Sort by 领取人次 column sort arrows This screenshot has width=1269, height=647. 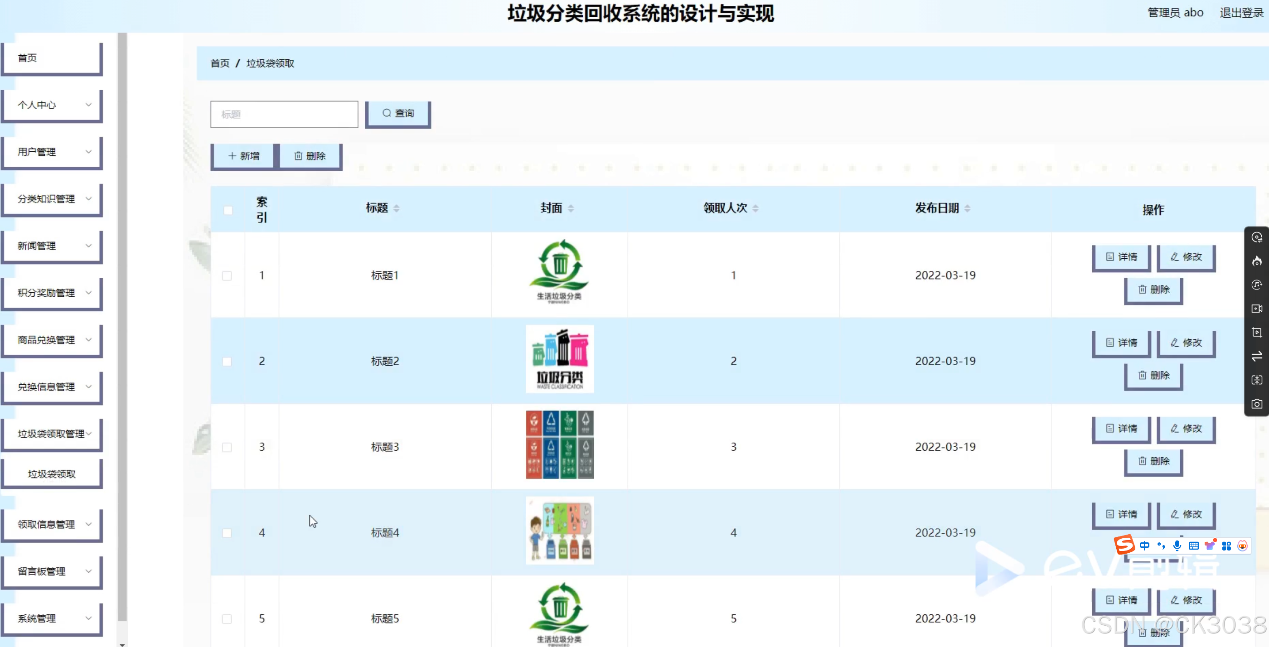[755, 208]
